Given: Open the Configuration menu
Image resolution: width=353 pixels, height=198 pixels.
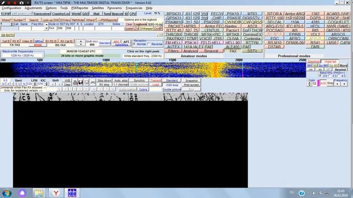Looking at the screenshot, I should [x=11, y=8].
